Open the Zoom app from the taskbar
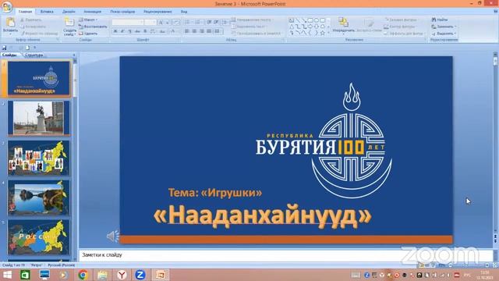The image size is (499, 281). (x=140, y=275)
